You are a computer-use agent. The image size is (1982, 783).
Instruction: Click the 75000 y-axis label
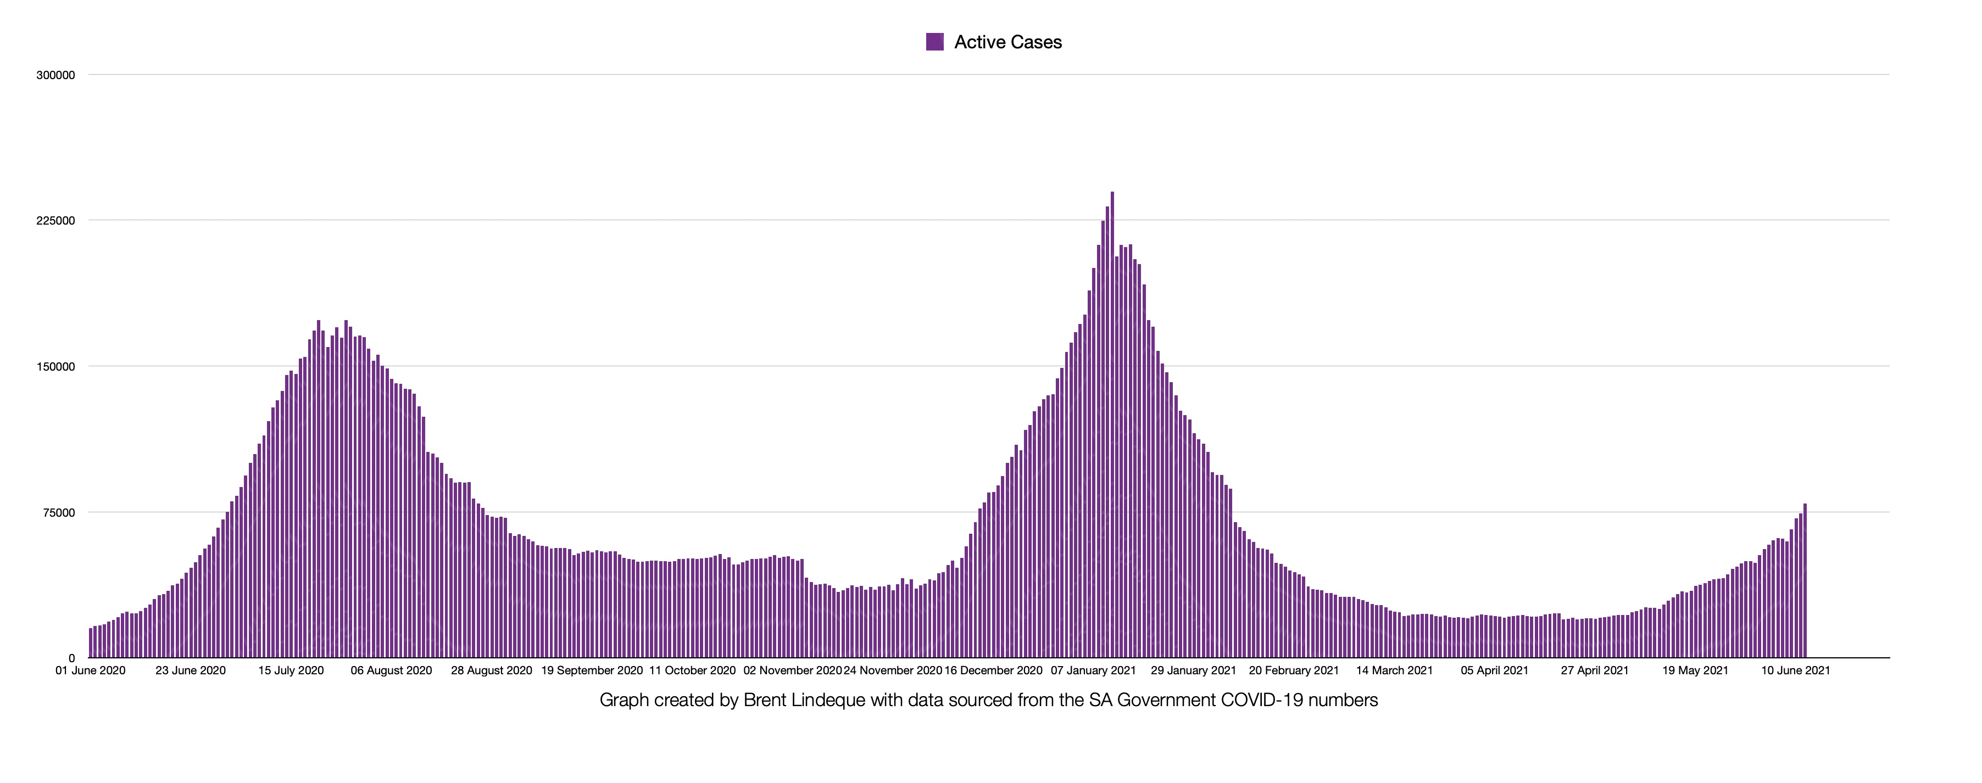pos(58,513)
